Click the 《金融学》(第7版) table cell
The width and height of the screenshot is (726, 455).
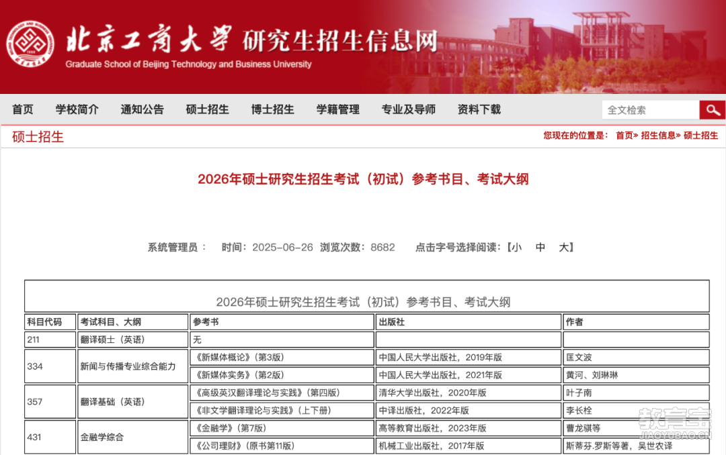click(282, 428)
